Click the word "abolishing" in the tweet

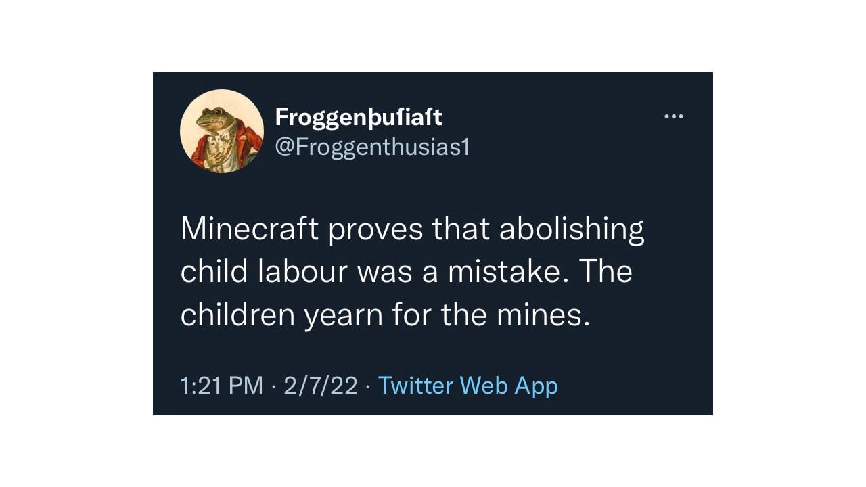pos(572,230)
